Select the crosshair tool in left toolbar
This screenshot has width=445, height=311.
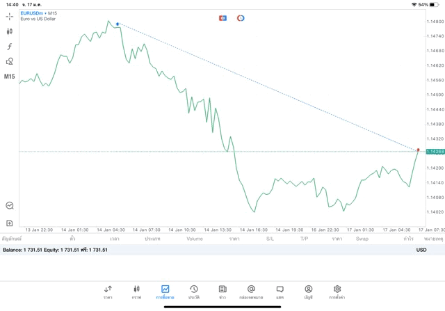pyautogui.click(x=10, y=16)
